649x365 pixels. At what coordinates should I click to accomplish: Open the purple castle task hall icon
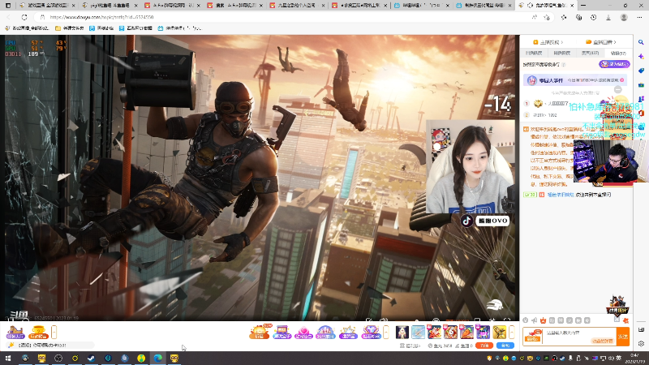click(x=15, y=332)
